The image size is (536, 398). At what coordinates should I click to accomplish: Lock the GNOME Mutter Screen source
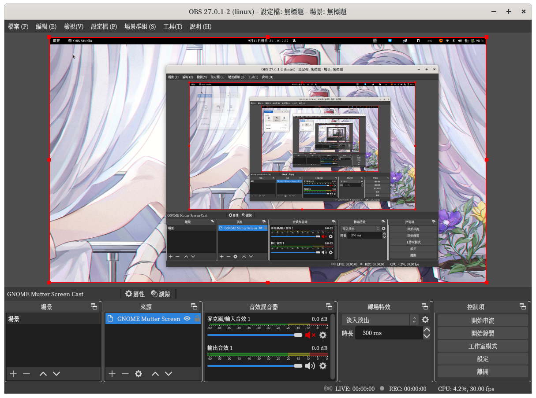(197, 319)
